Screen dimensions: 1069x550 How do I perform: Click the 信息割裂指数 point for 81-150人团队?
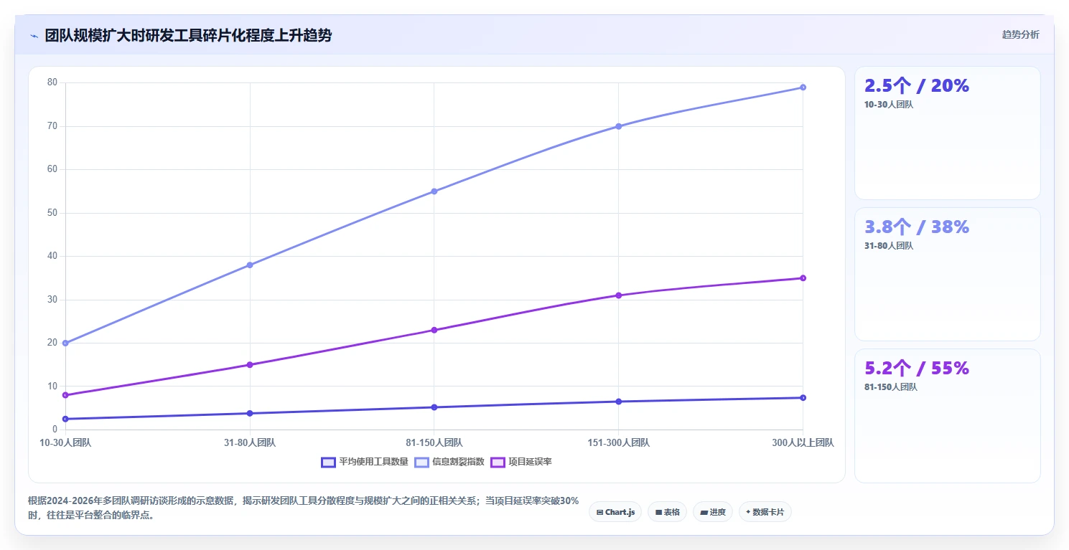(x=434, y=191)
